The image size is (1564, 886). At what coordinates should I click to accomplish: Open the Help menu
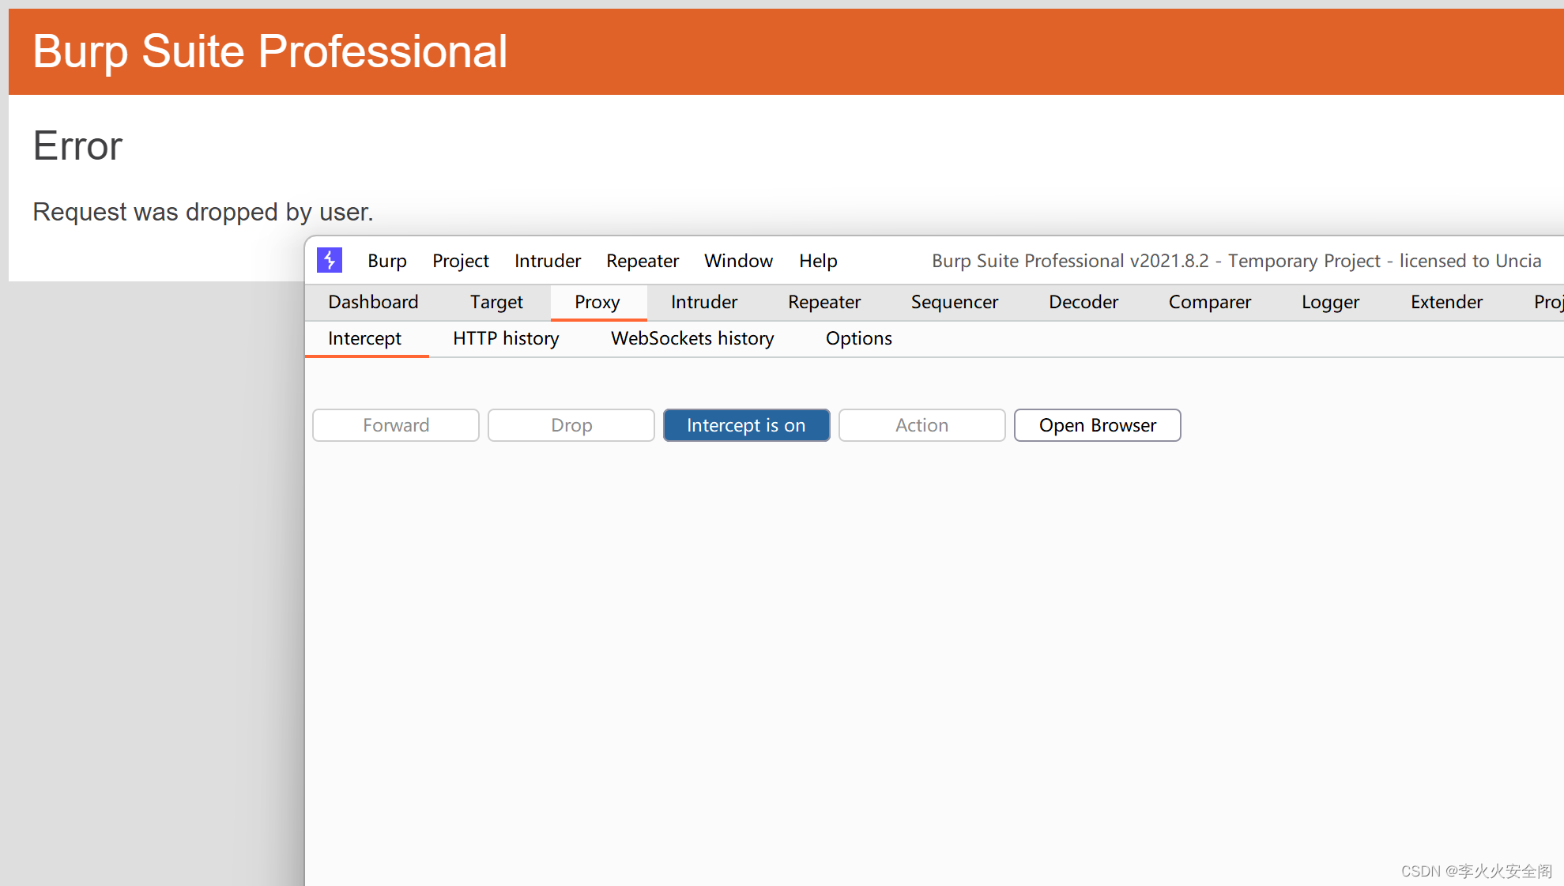click(818, 261)
